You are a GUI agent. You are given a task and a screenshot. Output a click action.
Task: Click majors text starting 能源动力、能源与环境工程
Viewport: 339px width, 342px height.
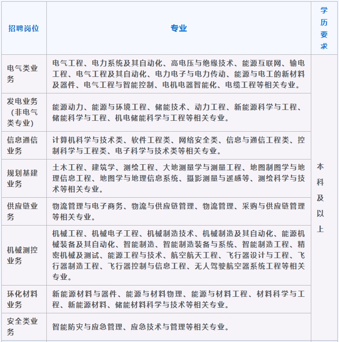pos(177,112)
